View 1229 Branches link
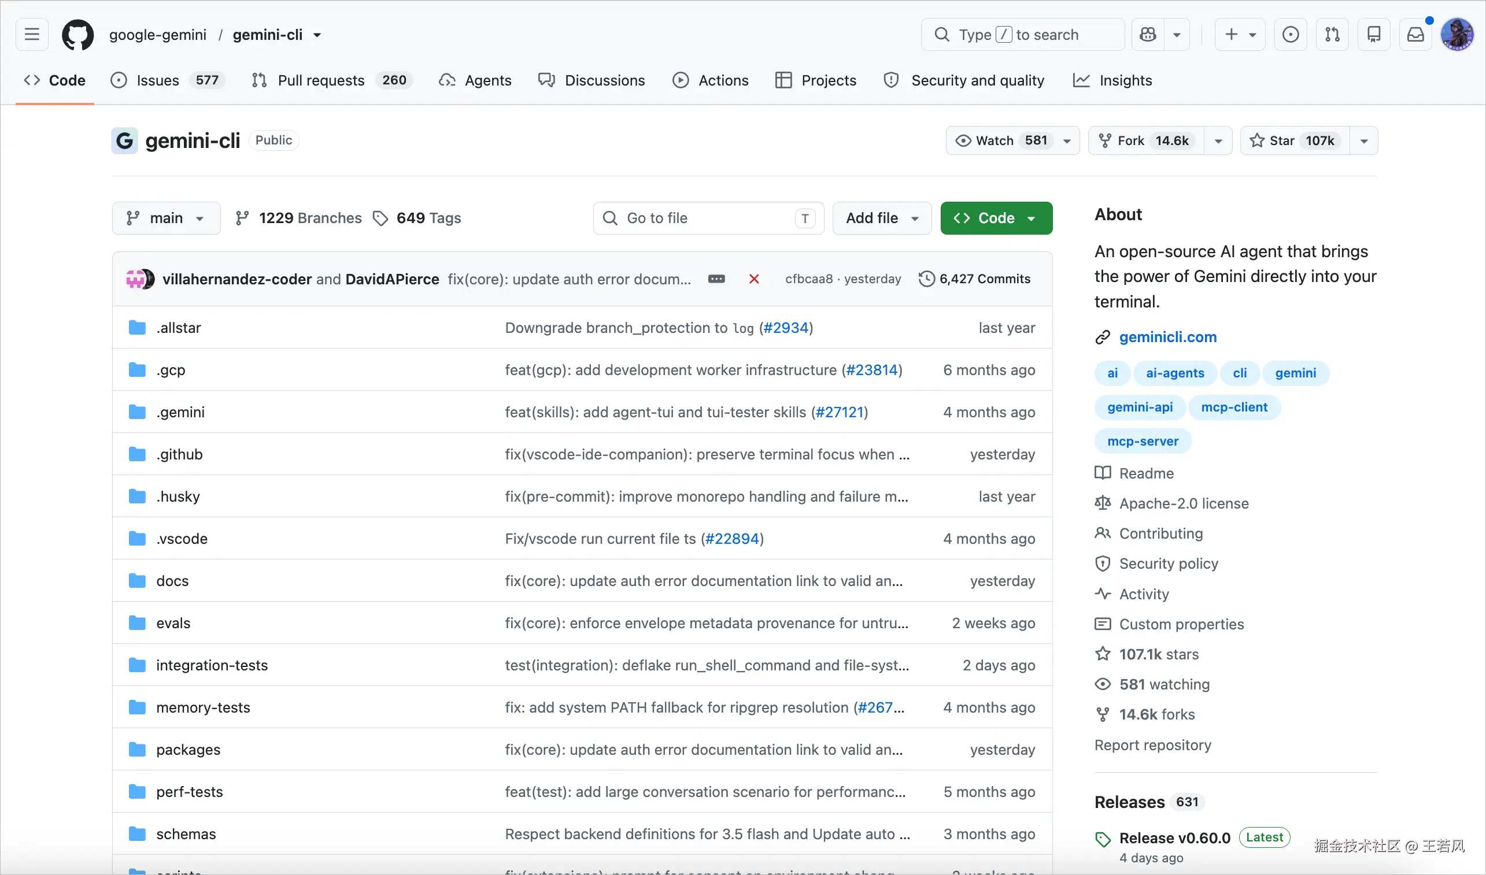The width and height of the screenshot is (1486, 875). [299, 218]
